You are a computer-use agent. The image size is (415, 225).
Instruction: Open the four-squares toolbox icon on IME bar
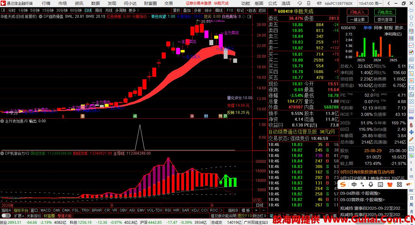pos(399,184)
